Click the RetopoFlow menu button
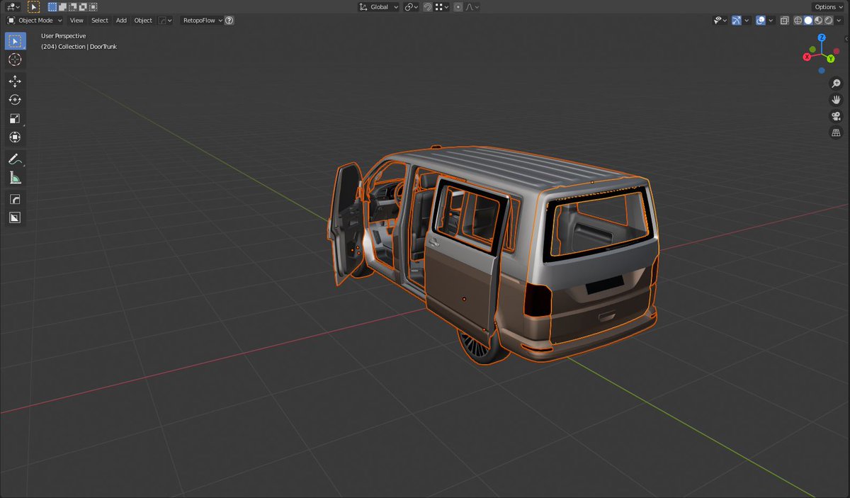 pyautogui.click(x=198, y=20)
